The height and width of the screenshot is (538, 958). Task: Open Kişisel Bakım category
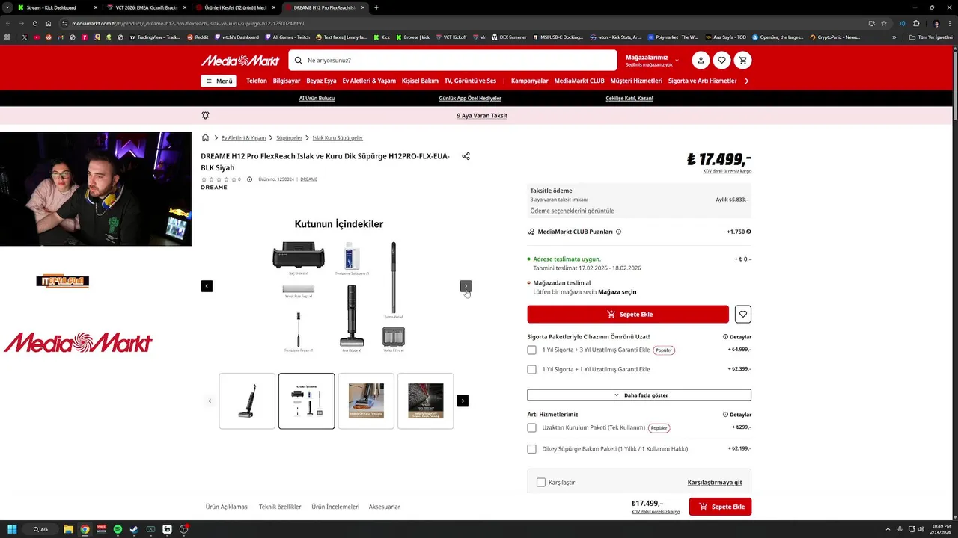point(420,81)
